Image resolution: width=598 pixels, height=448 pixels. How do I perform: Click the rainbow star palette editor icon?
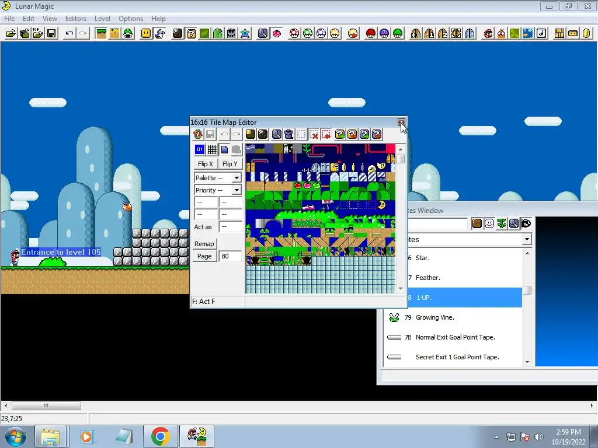pos(245,33)
